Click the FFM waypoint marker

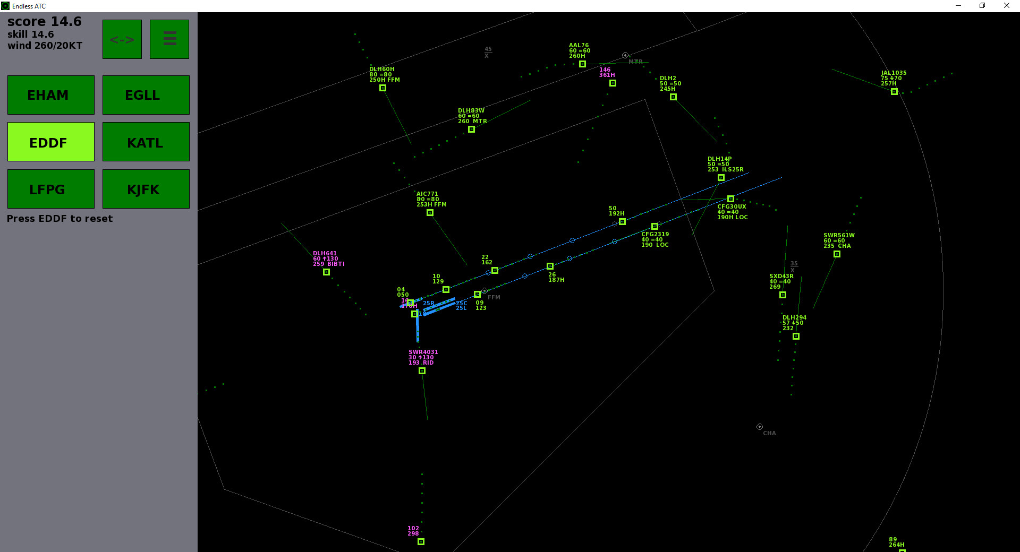(x=483, y=291)
